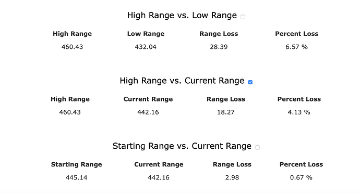Click the Range Loss value 18.27
The width and height of the screenshot is (360, 193).
click(226, 112)
